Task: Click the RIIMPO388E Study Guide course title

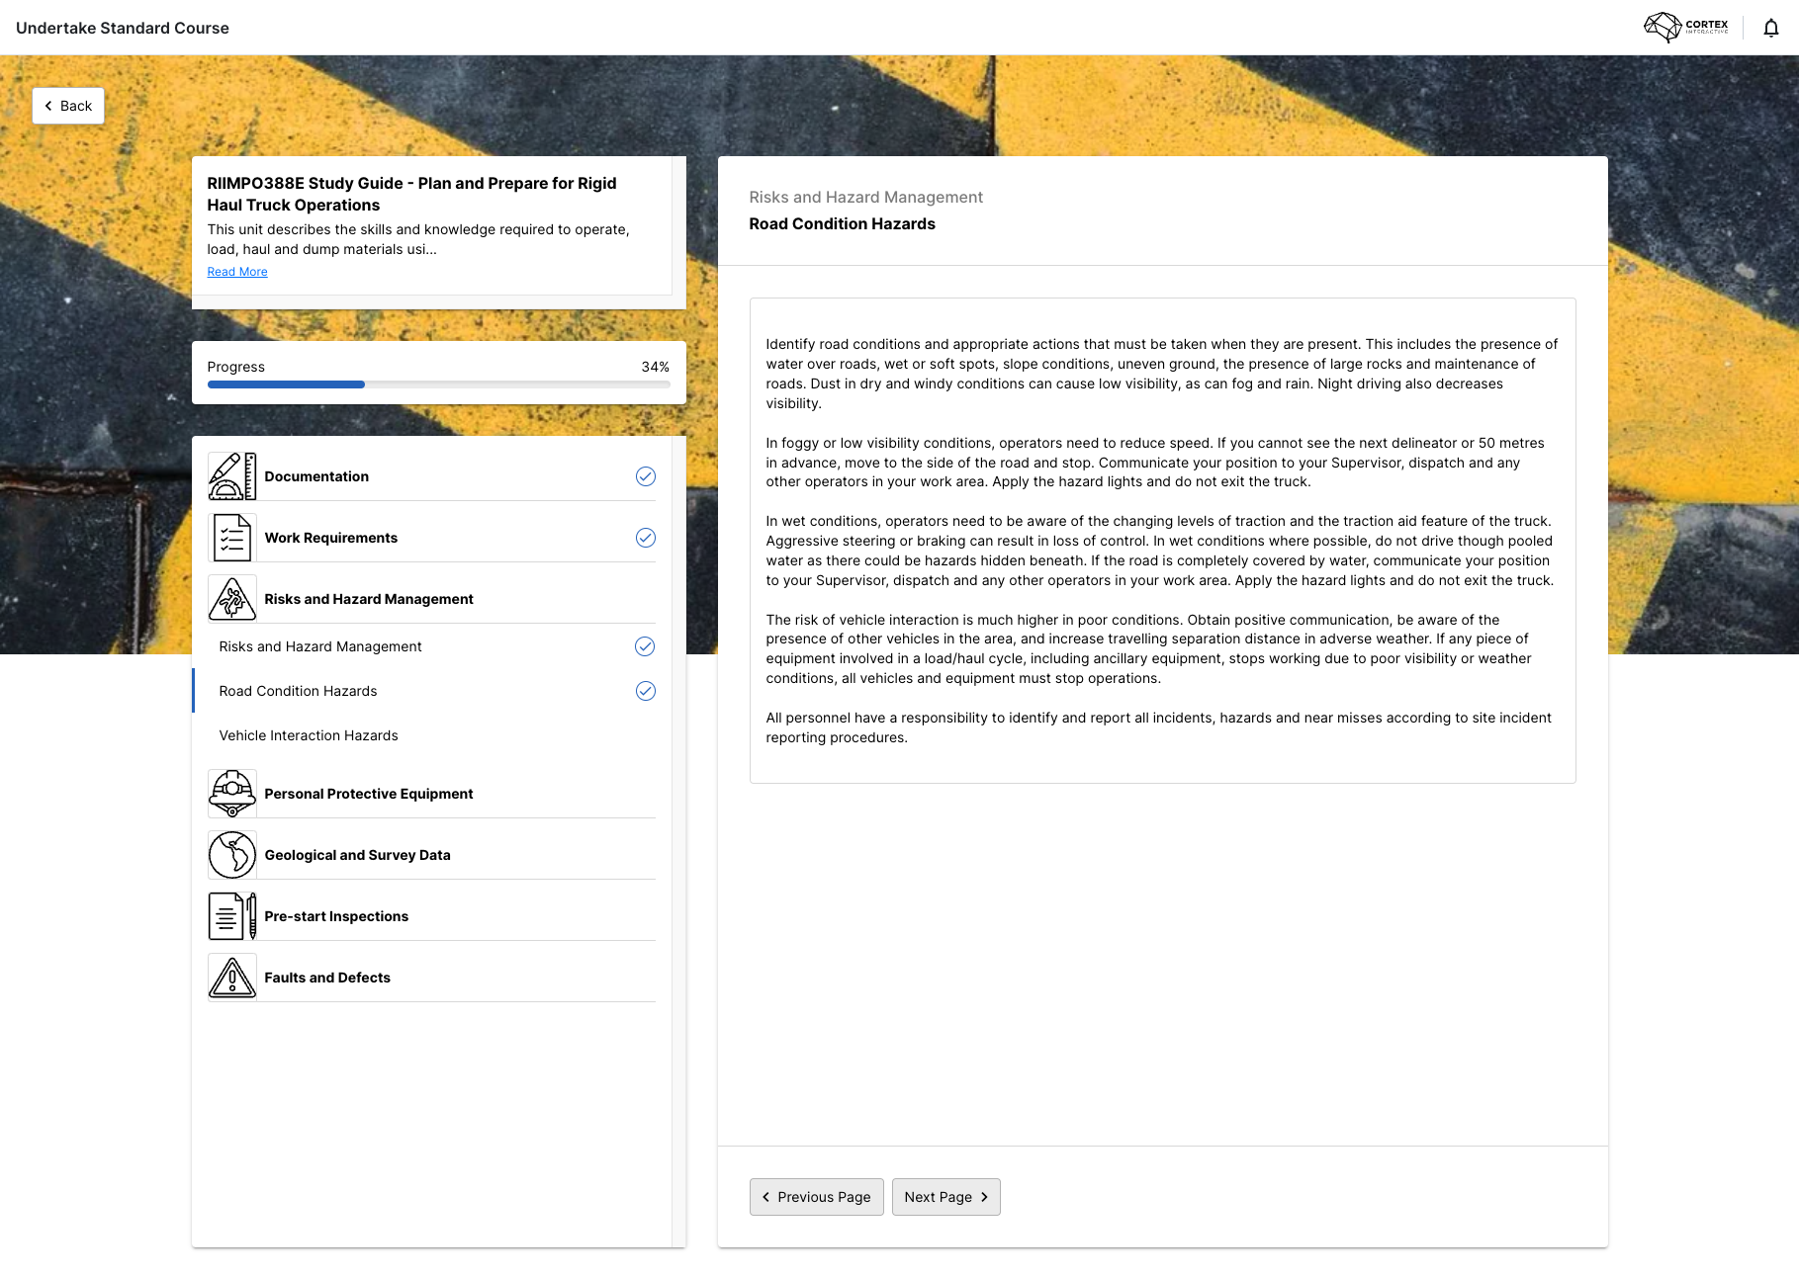Action: pyautogui.click(x=411, y=194)
